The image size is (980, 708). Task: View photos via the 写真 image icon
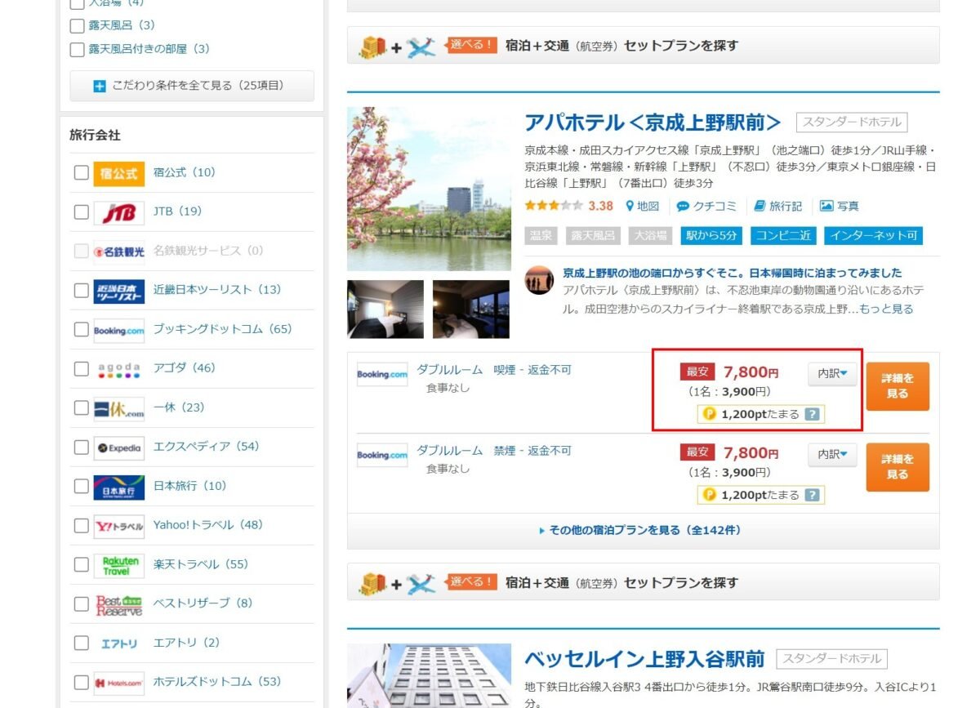[826, 207]
